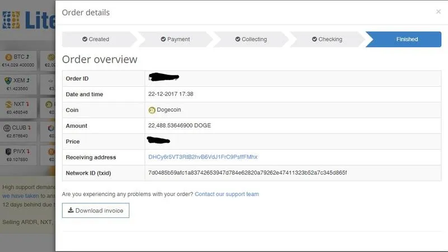Click the site logo in background page
Viewport: 448px width, 252px height.
pos(29,20)
